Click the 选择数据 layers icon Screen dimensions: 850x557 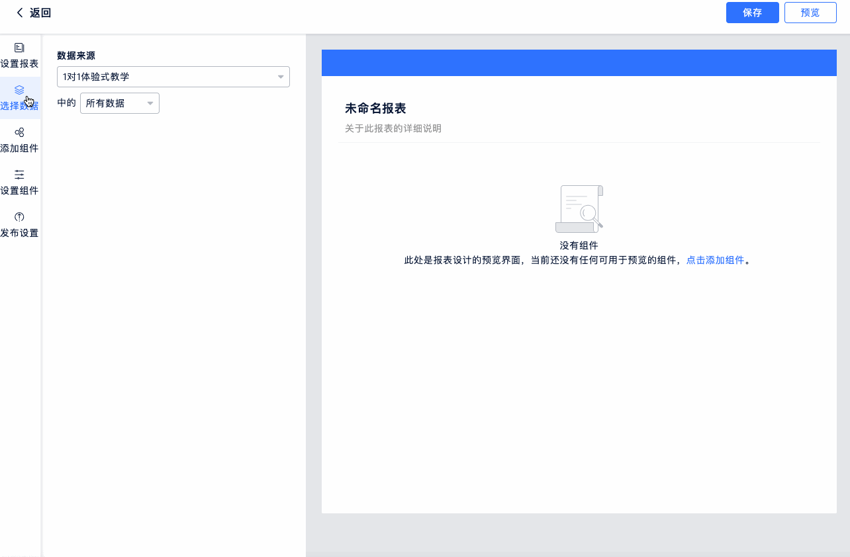pos(19,90)
